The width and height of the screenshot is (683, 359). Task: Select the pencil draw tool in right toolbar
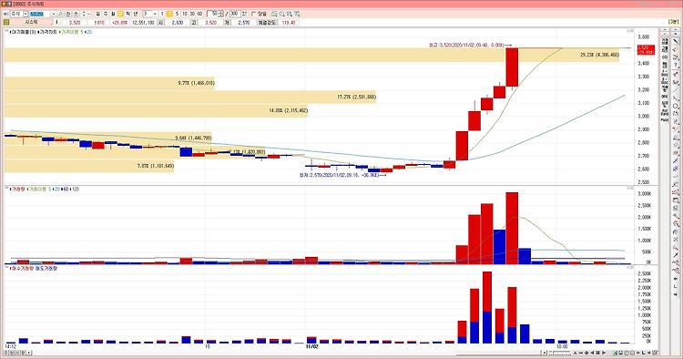pos(676,41)
